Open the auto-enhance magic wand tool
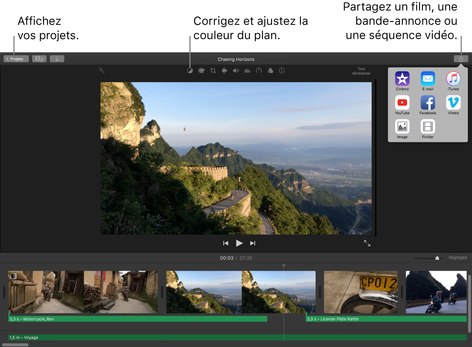This screenshot has width=472, height=347. tap(101, 70)
